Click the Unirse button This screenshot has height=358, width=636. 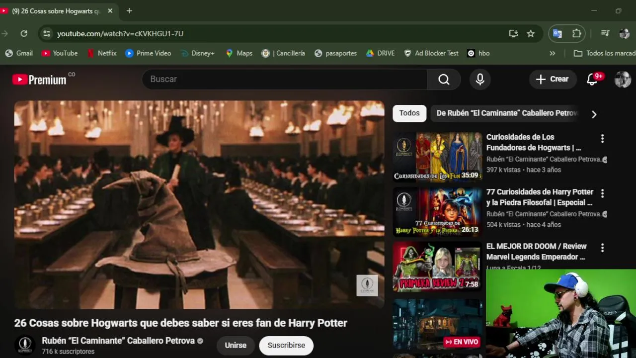point(236,346)
